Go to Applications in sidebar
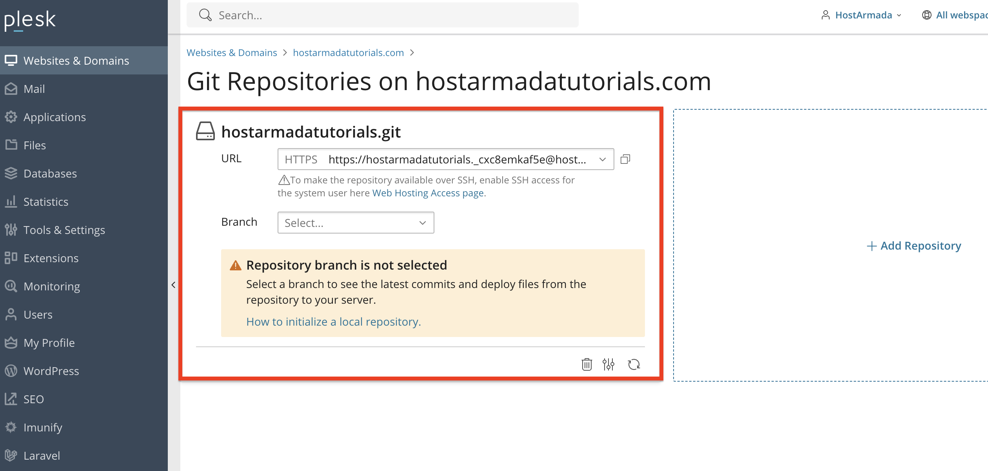This screenshot has width=988, height=471. click(x=84, y=117)
